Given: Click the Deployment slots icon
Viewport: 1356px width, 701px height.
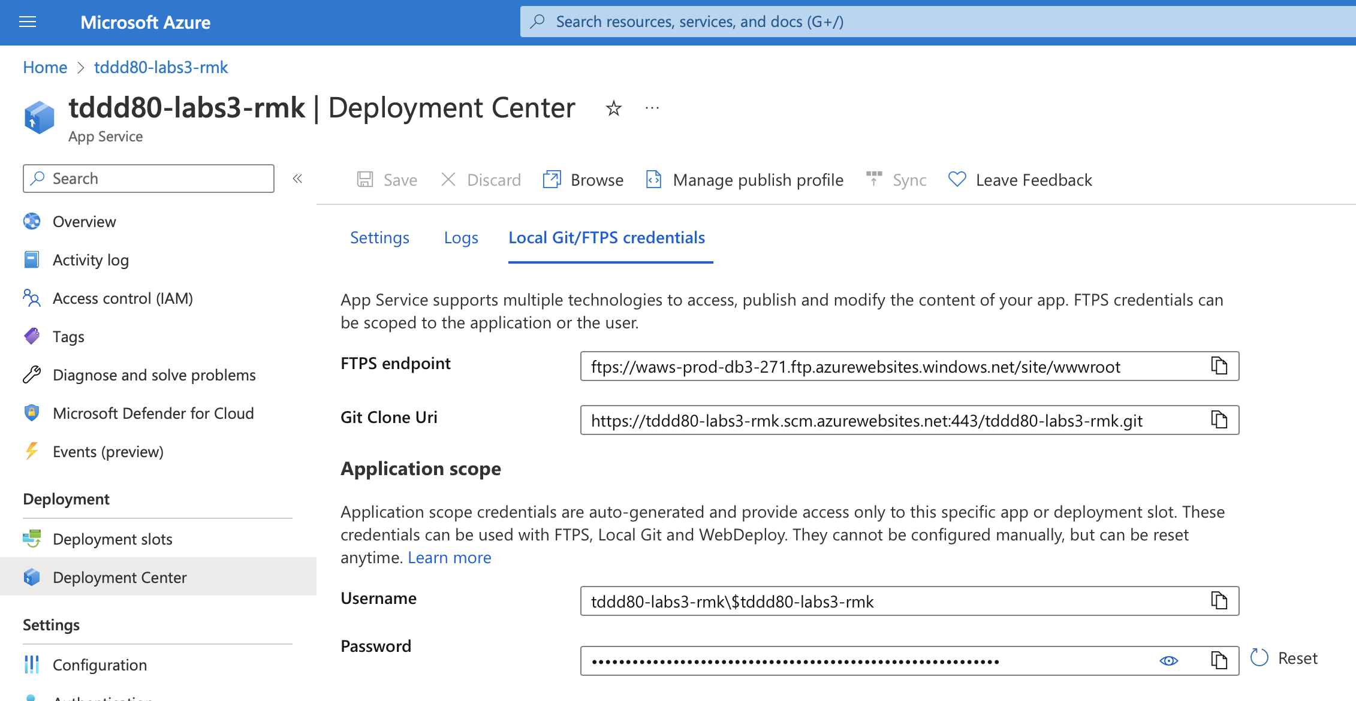Looking at the screenshot, I should 32,539.
